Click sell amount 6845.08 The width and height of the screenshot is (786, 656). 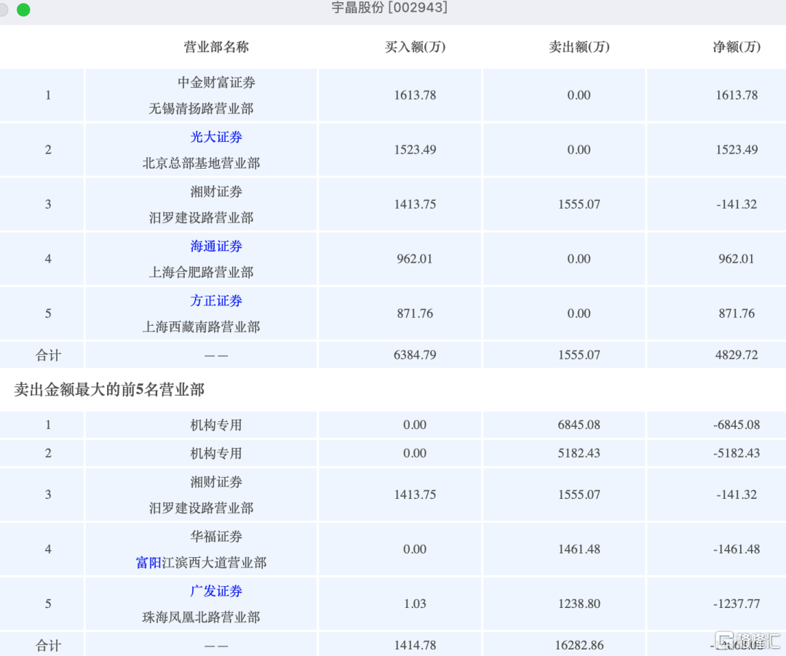(579, 425)
